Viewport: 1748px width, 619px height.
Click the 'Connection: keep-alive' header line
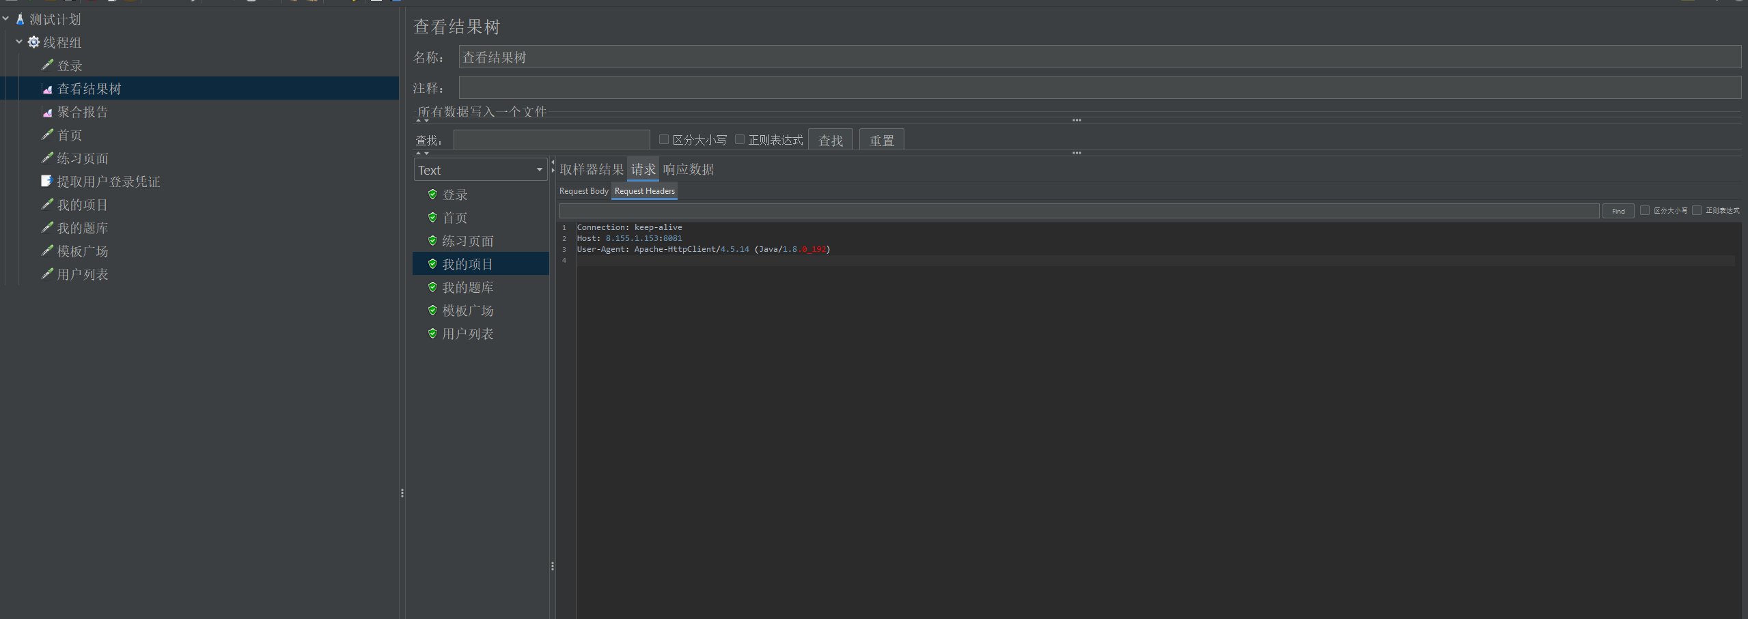pyautogui.click(x=629, y=227)
